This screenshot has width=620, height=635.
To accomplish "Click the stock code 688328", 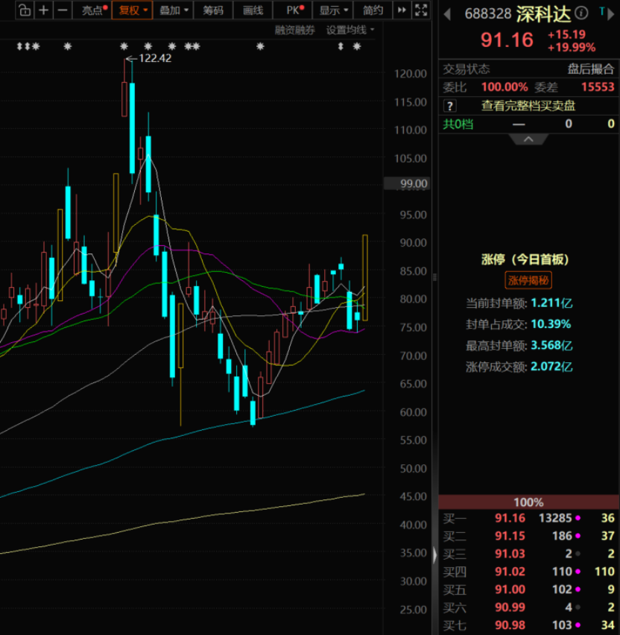I will pos(488,14).
